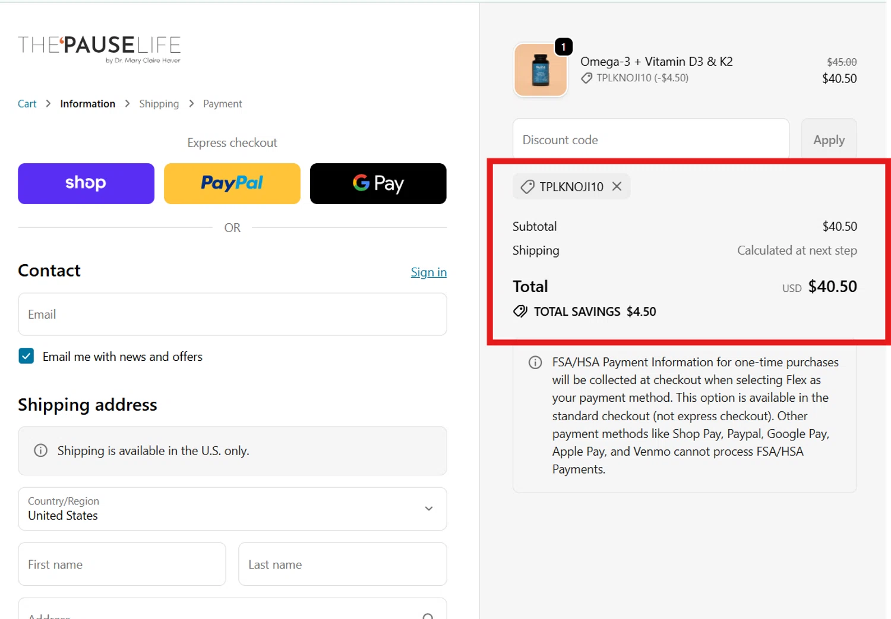
Task: Click the USD $40.50 total amount
Action: (820, 287)
